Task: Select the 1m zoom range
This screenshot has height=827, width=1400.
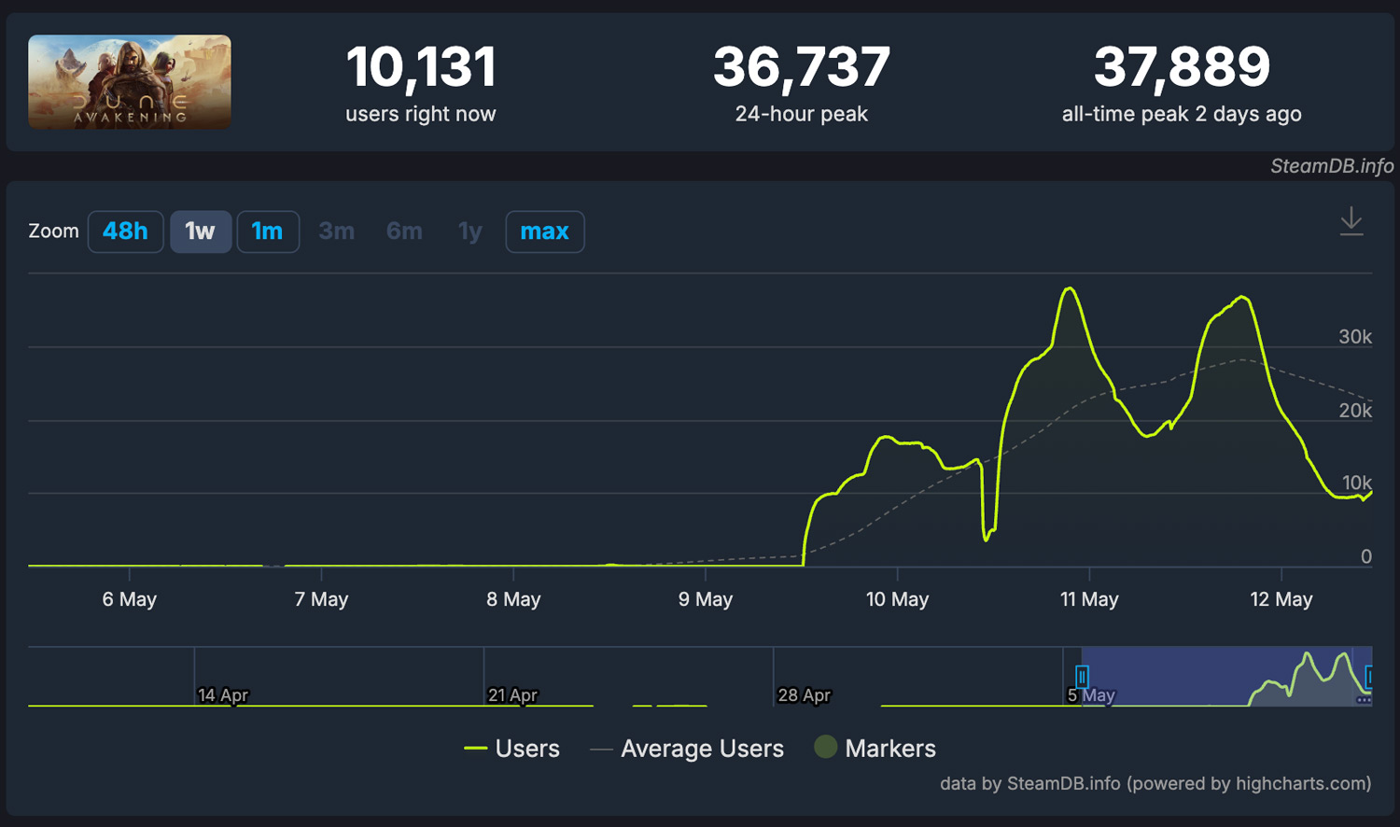Action: point(267,231)
